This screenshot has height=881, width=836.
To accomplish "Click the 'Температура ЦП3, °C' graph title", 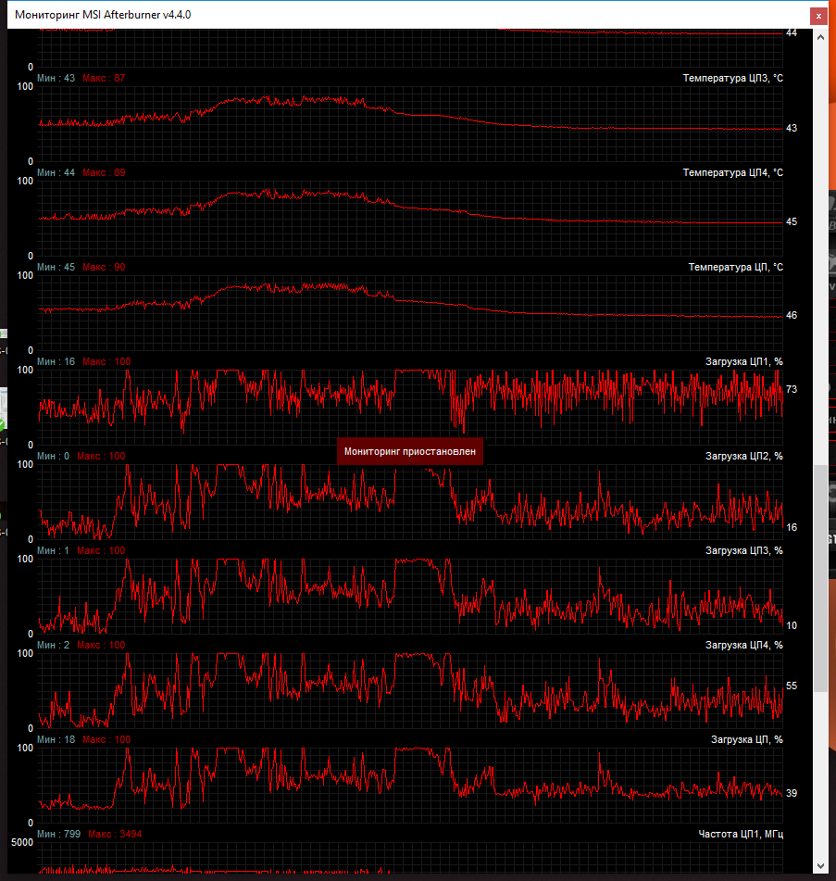I will [x=732, y=78].
